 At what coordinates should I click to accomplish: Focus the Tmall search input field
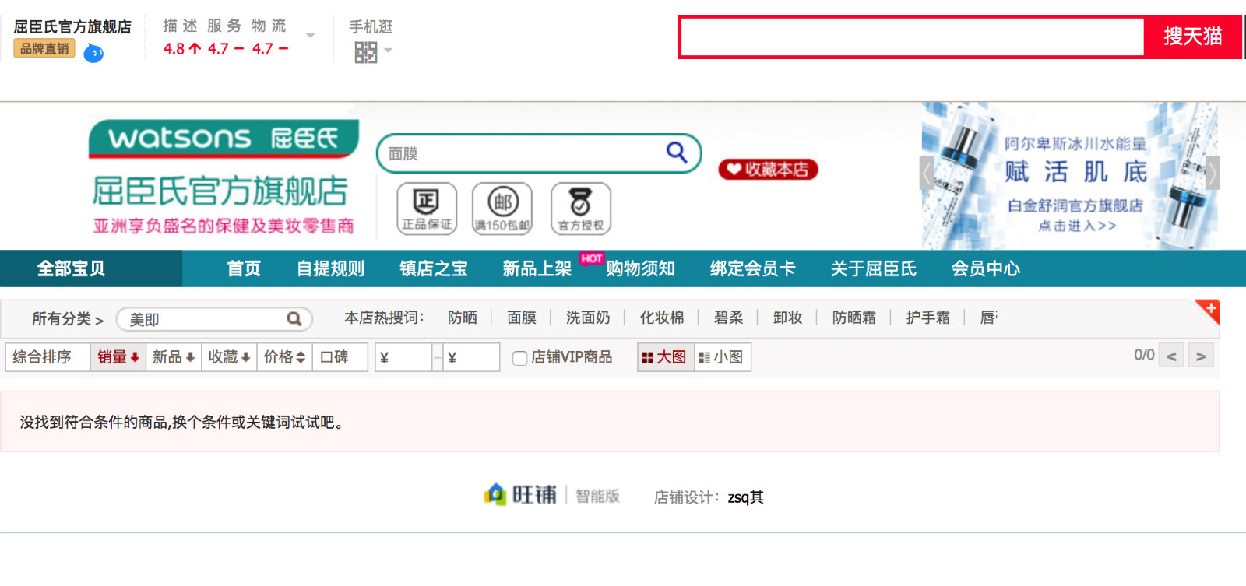tap(912, 37)
